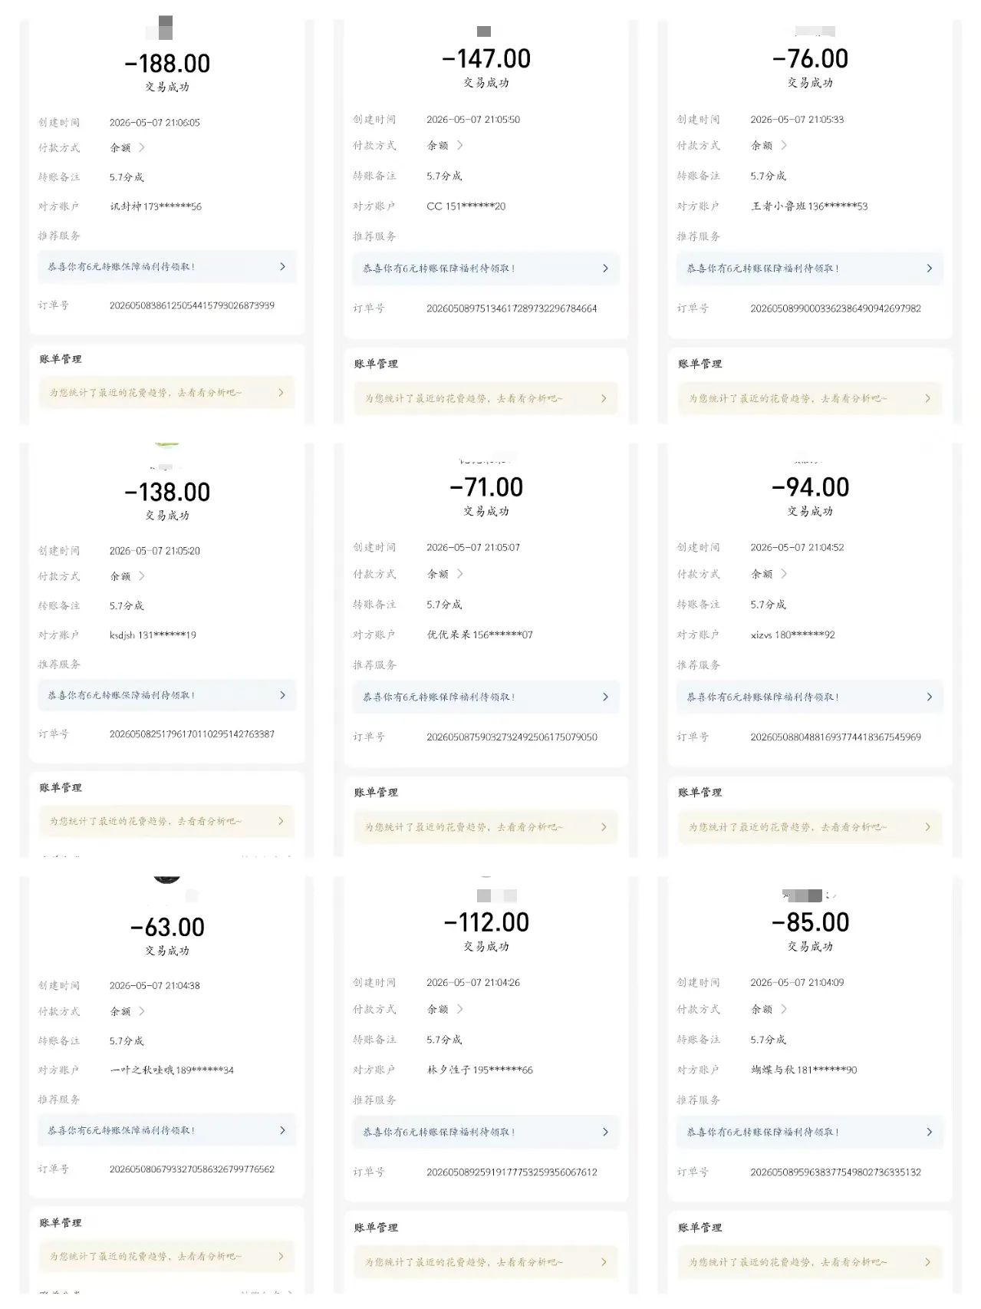Open the 6元转账保障福利 banner in the -94.00 receipt
The height and width of the screenshot is (1309, 981).
click(x=810, y=697)
